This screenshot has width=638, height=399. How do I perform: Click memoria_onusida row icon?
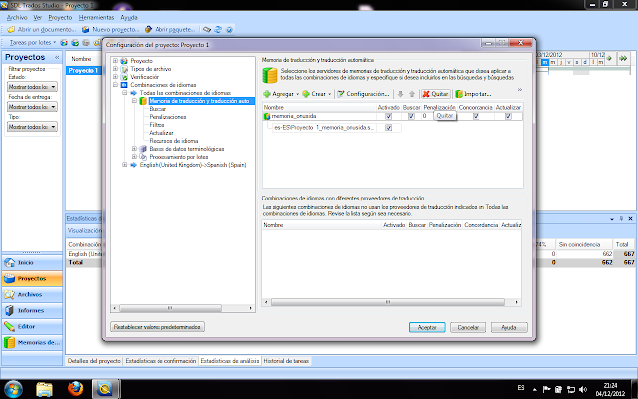coord(267,116)
